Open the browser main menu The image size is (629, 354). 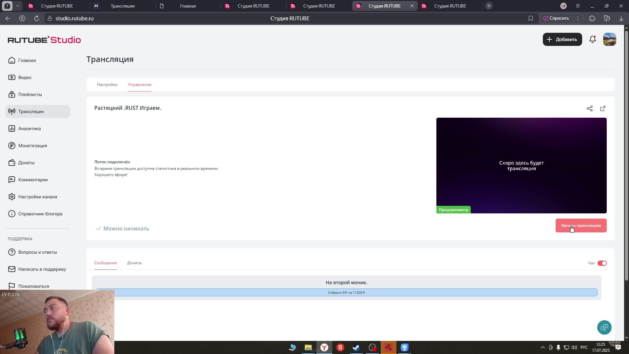pos(578,6)
